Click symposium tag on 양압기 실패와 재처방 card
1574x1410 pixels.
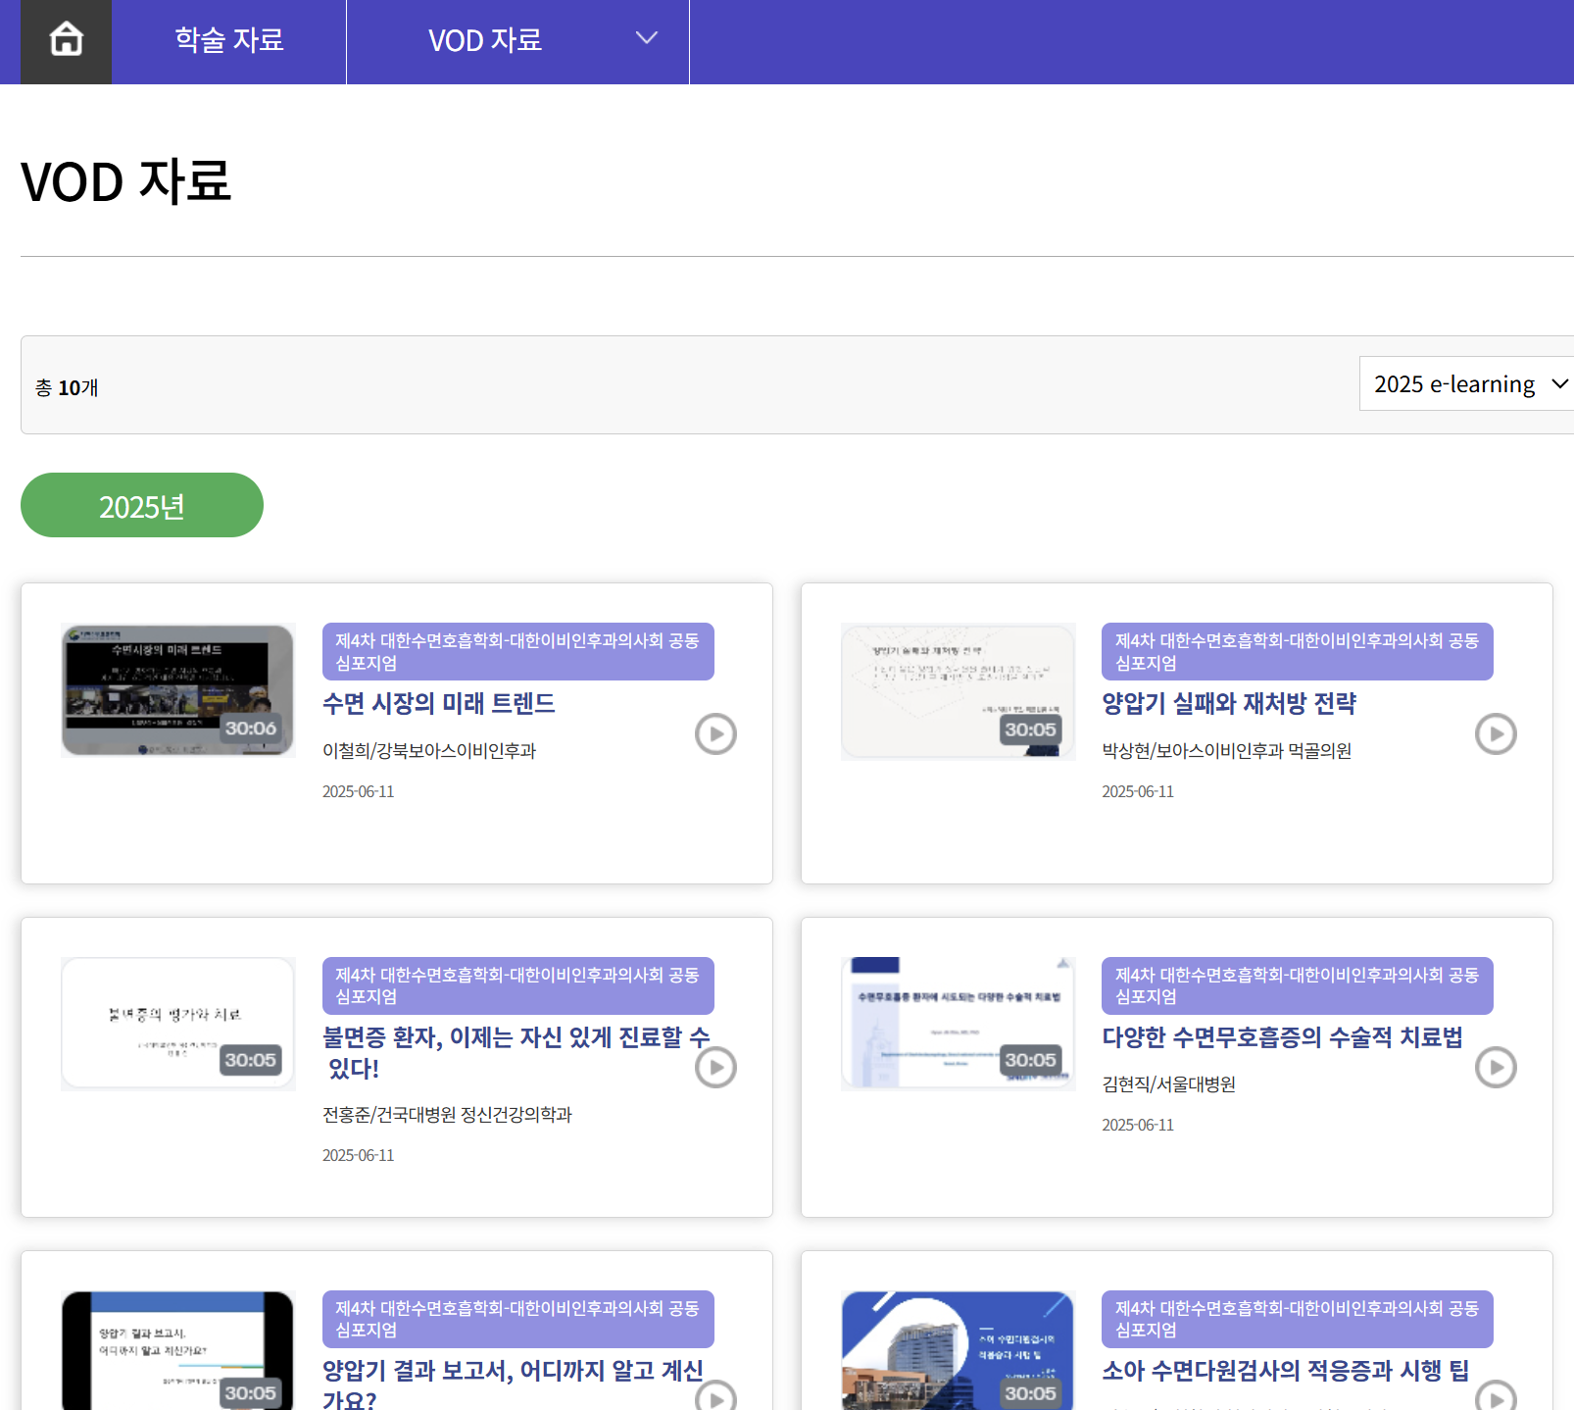click(x=1298, y=651)
